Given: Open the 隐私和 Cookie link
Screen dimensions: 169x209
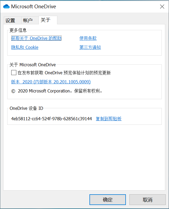Looking at the screenshot, I should coord(25,47).
